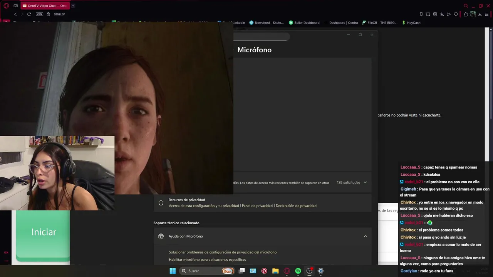Expand the 128 solicitudes dropdown
The image size is (493, 277).
tap(352, 182)
